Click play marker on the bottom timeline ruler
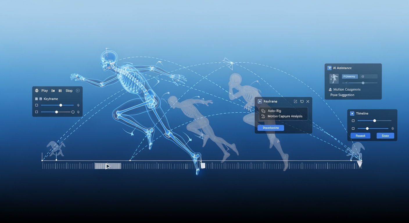Screen dimensions: 409x223 (108, 166)
